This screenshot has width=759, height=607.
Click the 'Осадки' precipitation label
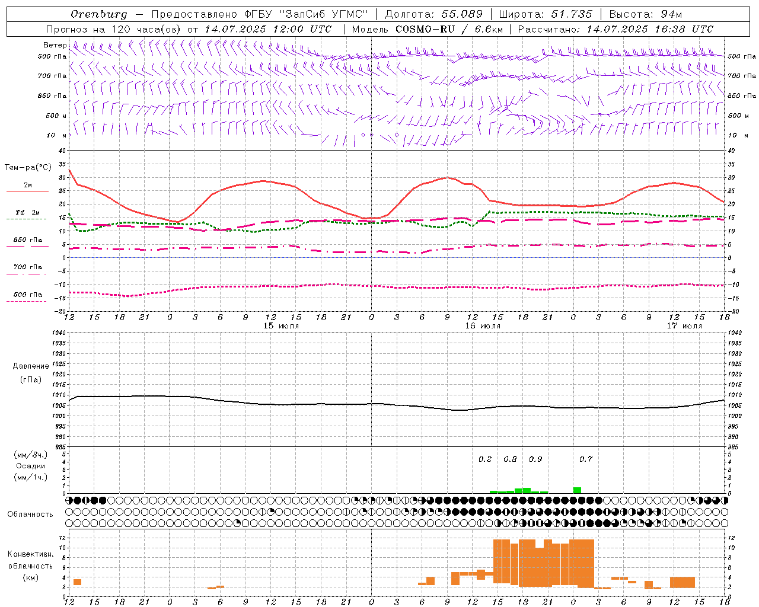pos(31,466)
